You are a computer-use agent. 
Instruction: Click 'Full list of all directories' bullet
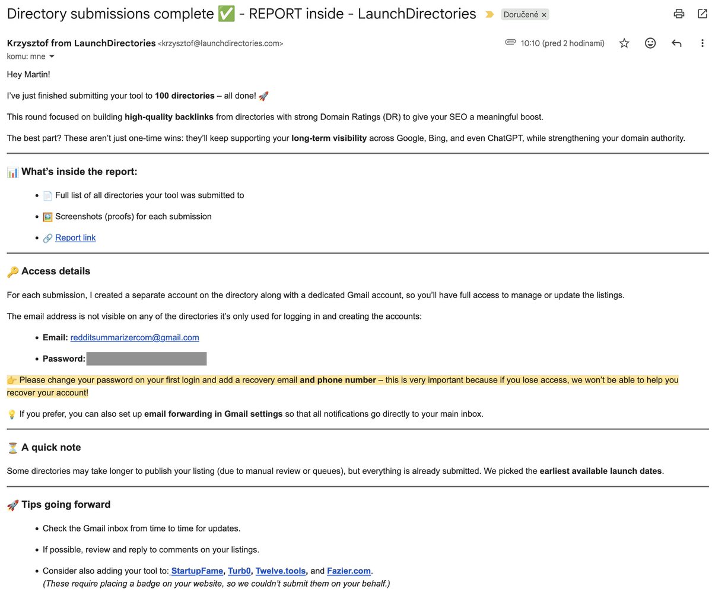pyautogui.click(x=150, y=195)
